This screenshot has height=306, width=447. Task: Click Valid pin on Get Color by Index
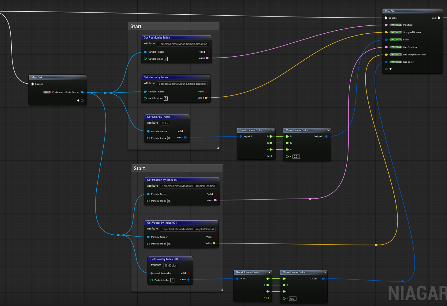[x=185, y=131]
